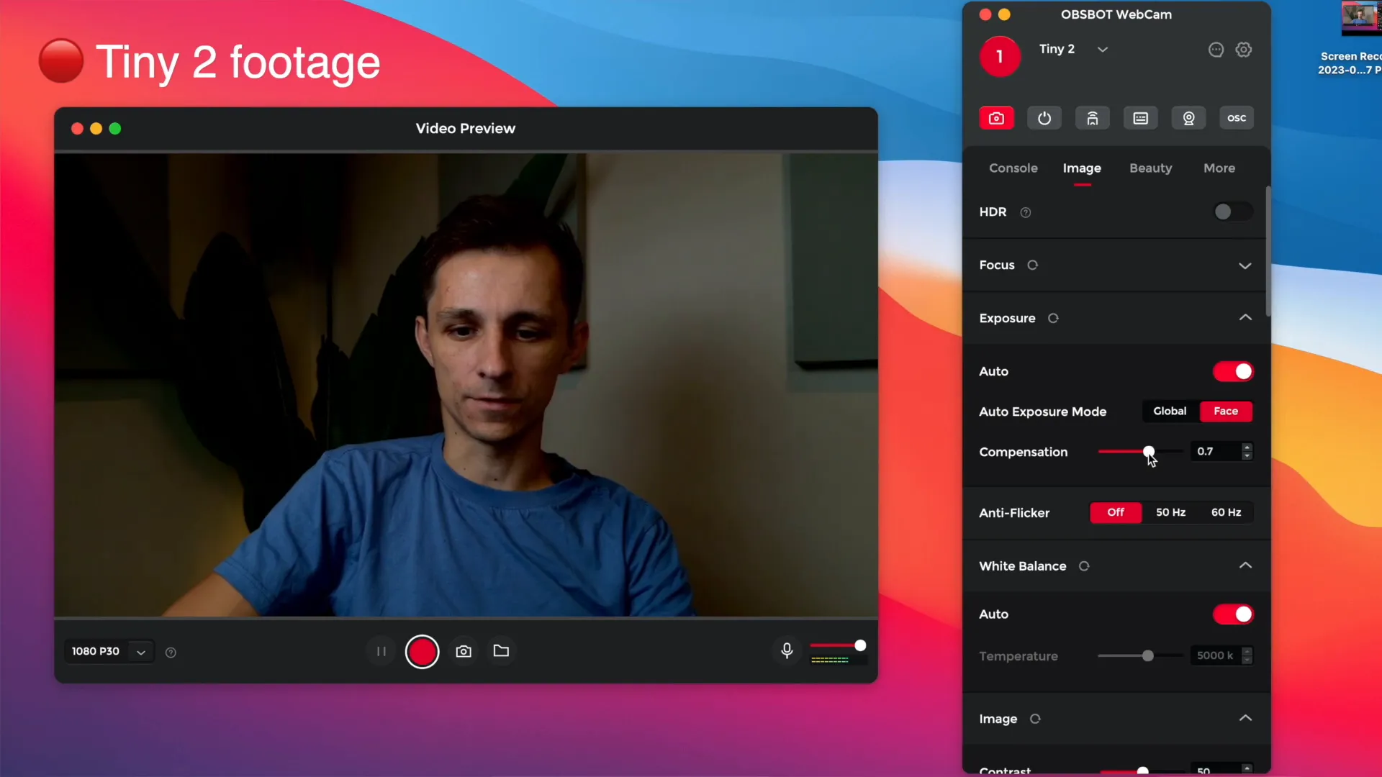The width and height of the screenshot is (1382, 777).
Task: Pause recording in Video Preview
Action: (x=381, y=651)
